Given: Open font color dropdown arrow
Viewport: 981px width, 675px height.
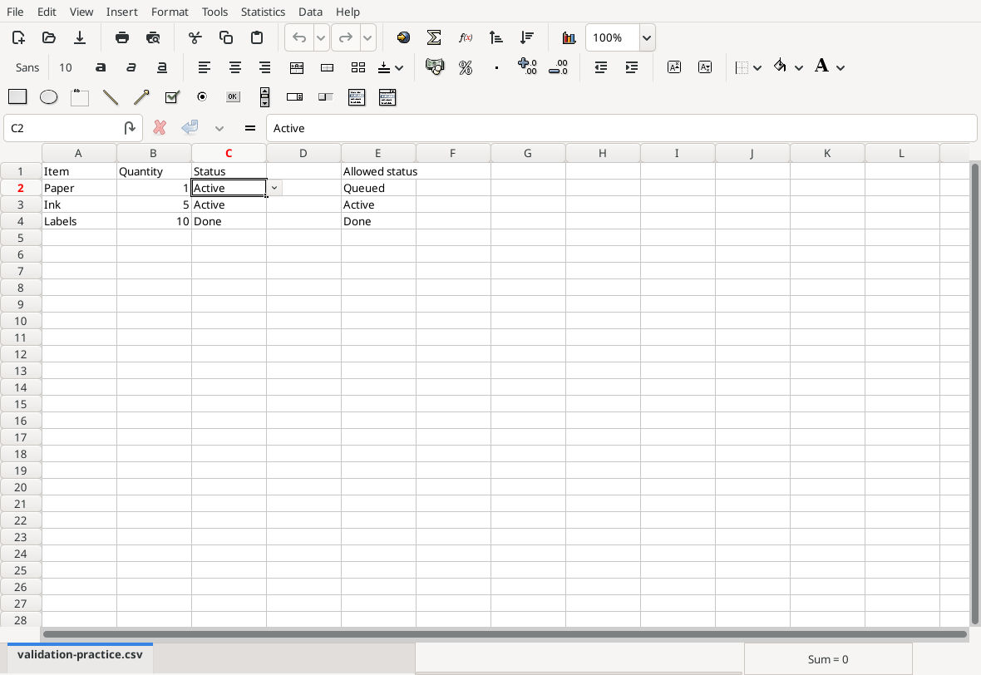Looking at the screenshot, I should (841, 67).
